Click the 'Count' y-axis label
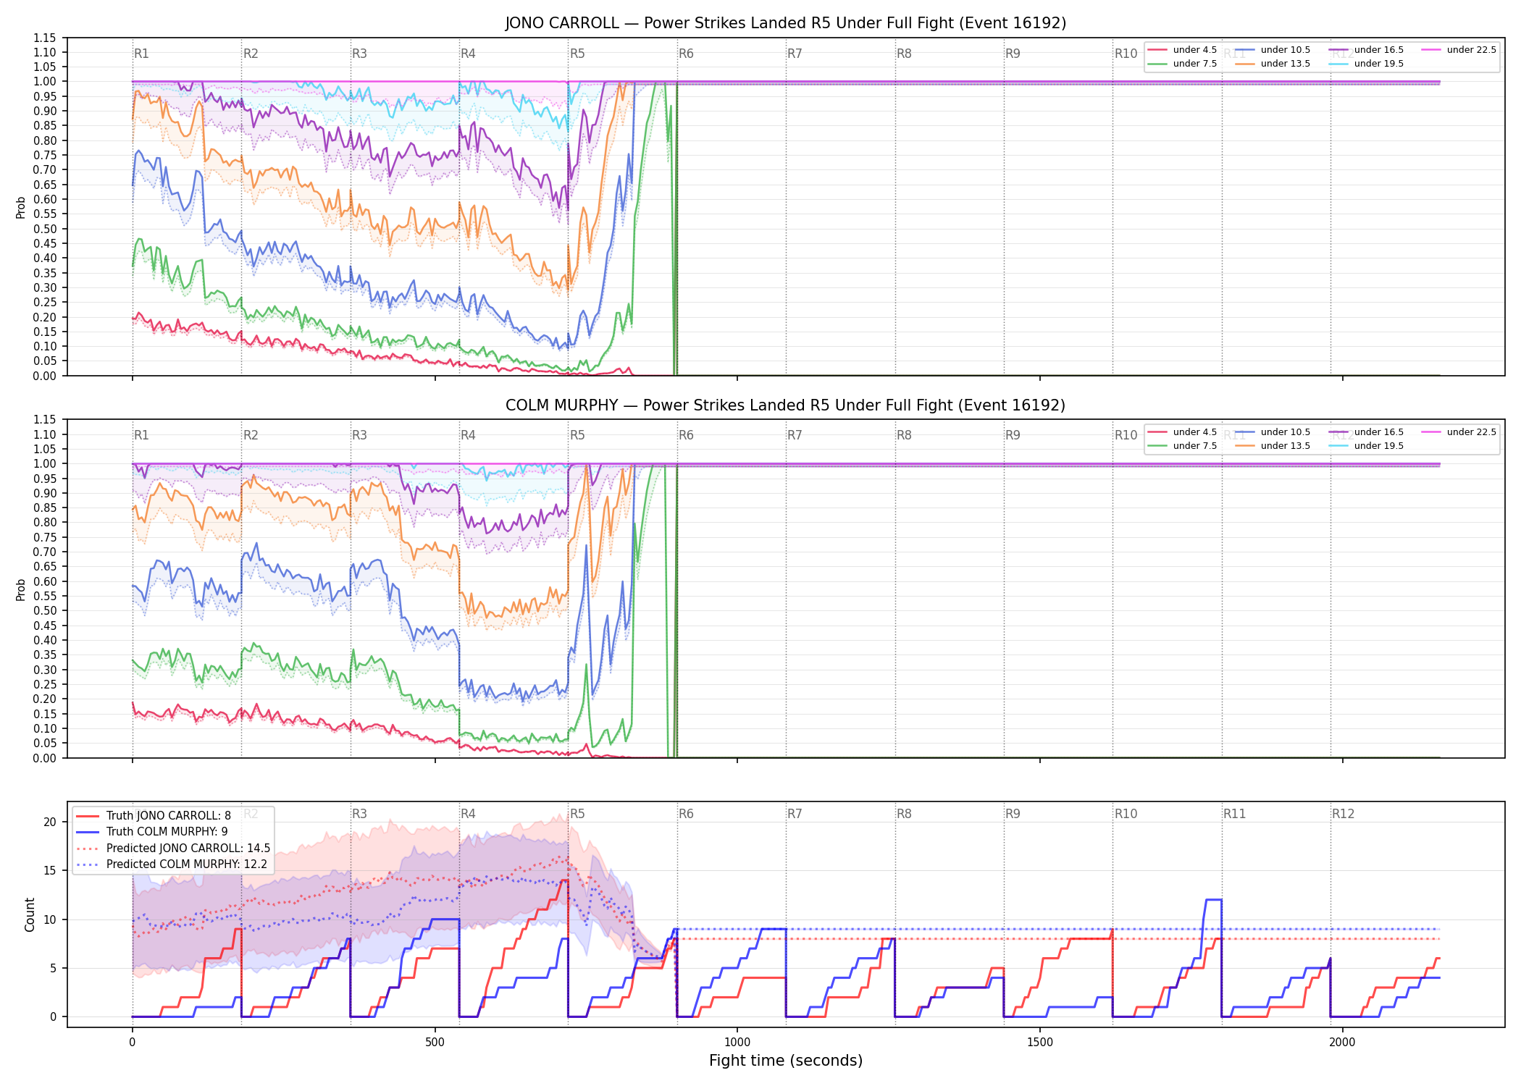This screenshot has width=1521, height=1086. pyautogui.click(x=30, y=914)
